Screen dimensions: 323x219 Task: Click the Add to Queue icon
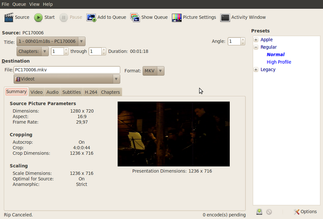[x=91, y=17]
